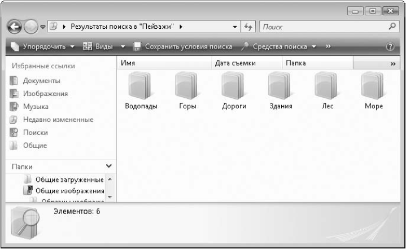Select the Дороги stack icon
This screenshot has height=249, width=406.
tap(233, 86)
